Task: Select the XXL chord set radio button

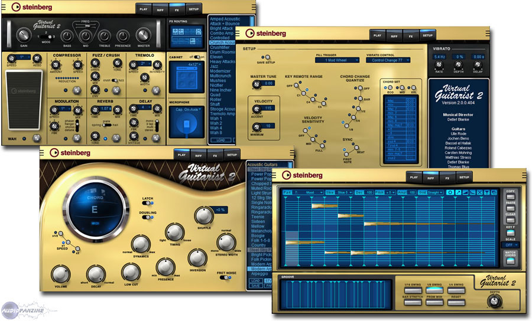Action: click(x=414, y=88)
